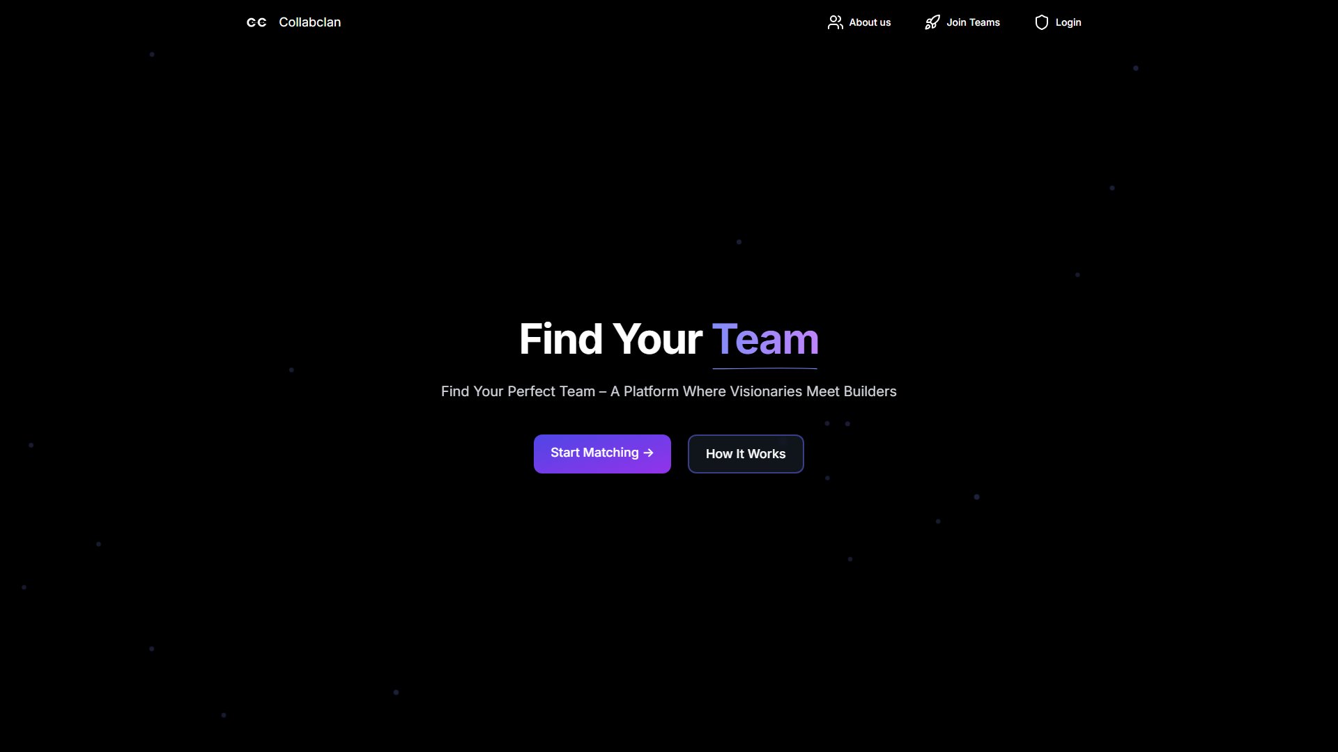Viewport: 1338px width, 752px height.
Task: Open the Collabclan brand name link
Action: coord(310,22)
